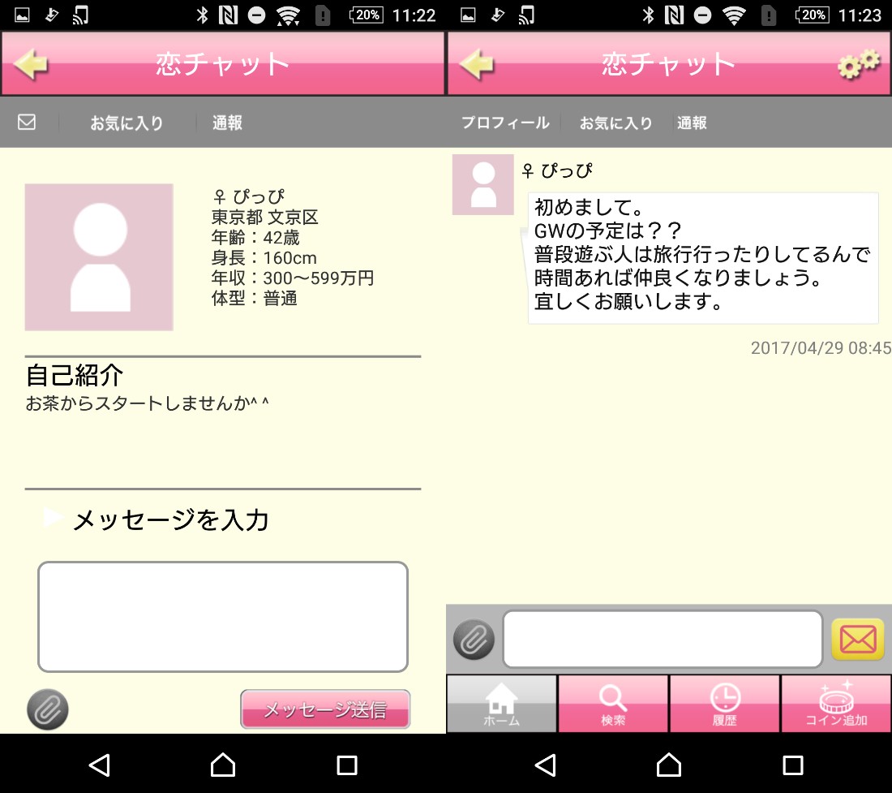The height and width of the screenshot is (793, 892).
Task: Tap Android home button on left screen
Action: (223, 765)
